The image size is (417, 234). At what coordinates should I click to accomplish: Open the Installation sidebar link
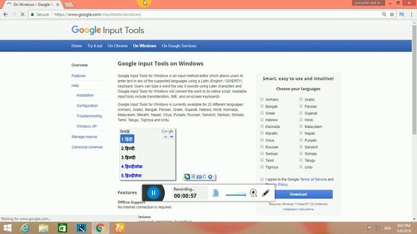click(85, 96)
